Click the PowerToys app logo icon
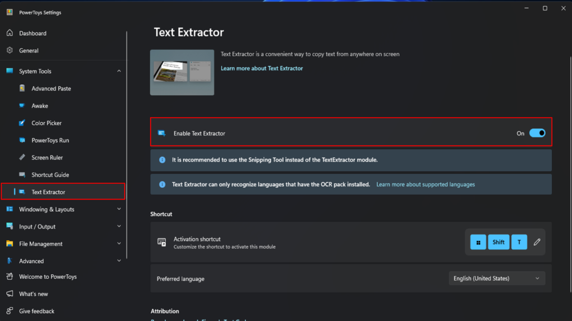Viewport: 572px width, 321px height. [10, 12]
